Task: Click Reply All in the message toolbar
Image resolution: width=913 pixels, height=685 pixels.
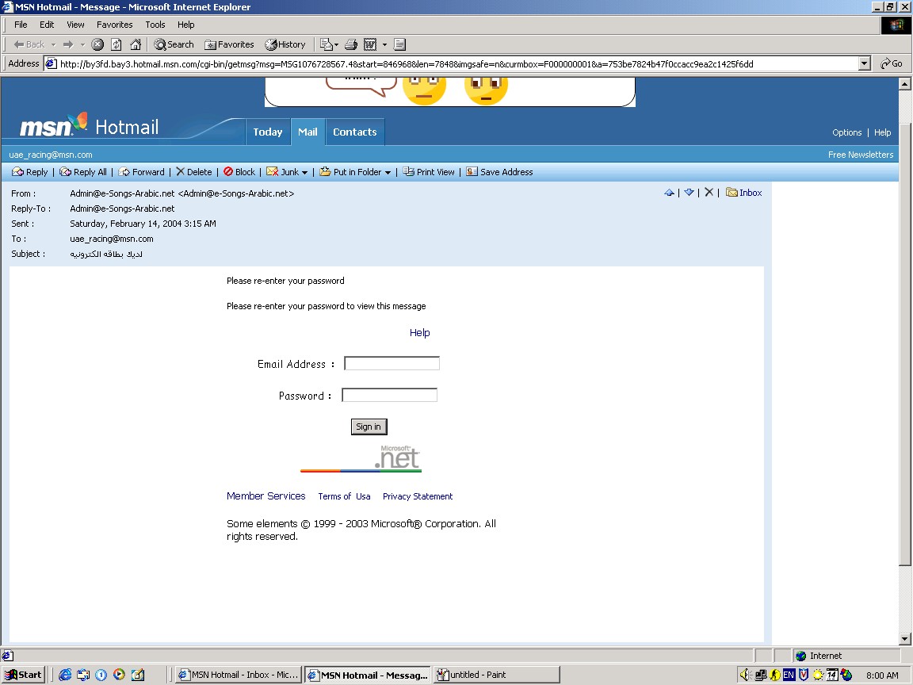Action: coord(83,172)
